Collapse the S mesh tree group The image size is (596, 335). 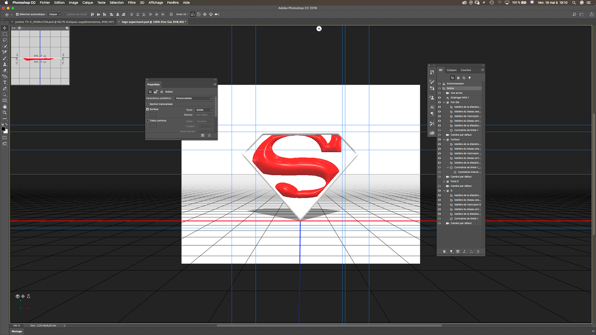pos(444,191)
